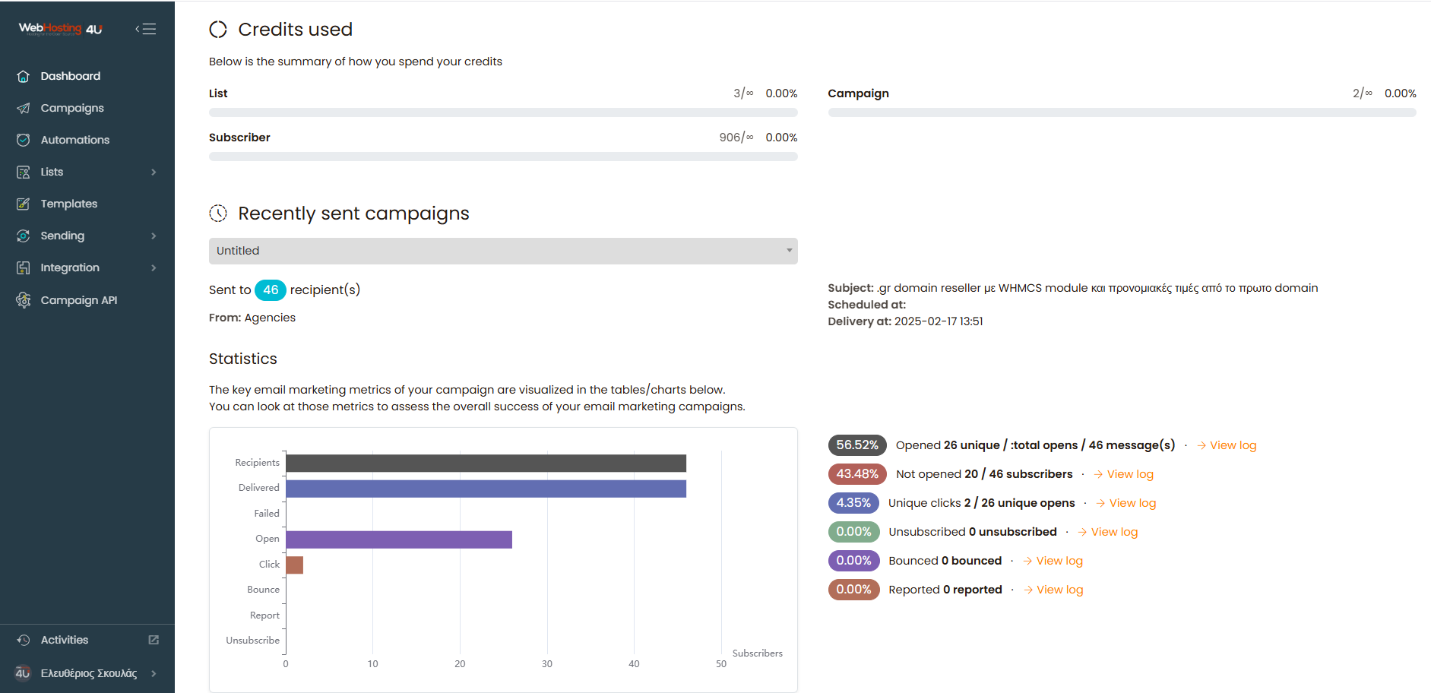This screenshot has height=693, width=1431.
Task: Click the Campaigns paper plane icon
Action: pyautogui.click(x=24, y=108)
